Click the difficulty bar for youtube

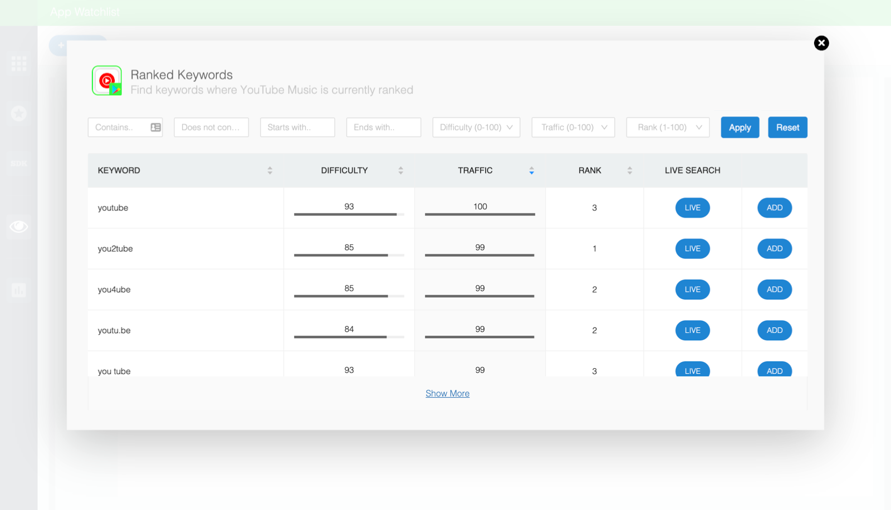349,214
